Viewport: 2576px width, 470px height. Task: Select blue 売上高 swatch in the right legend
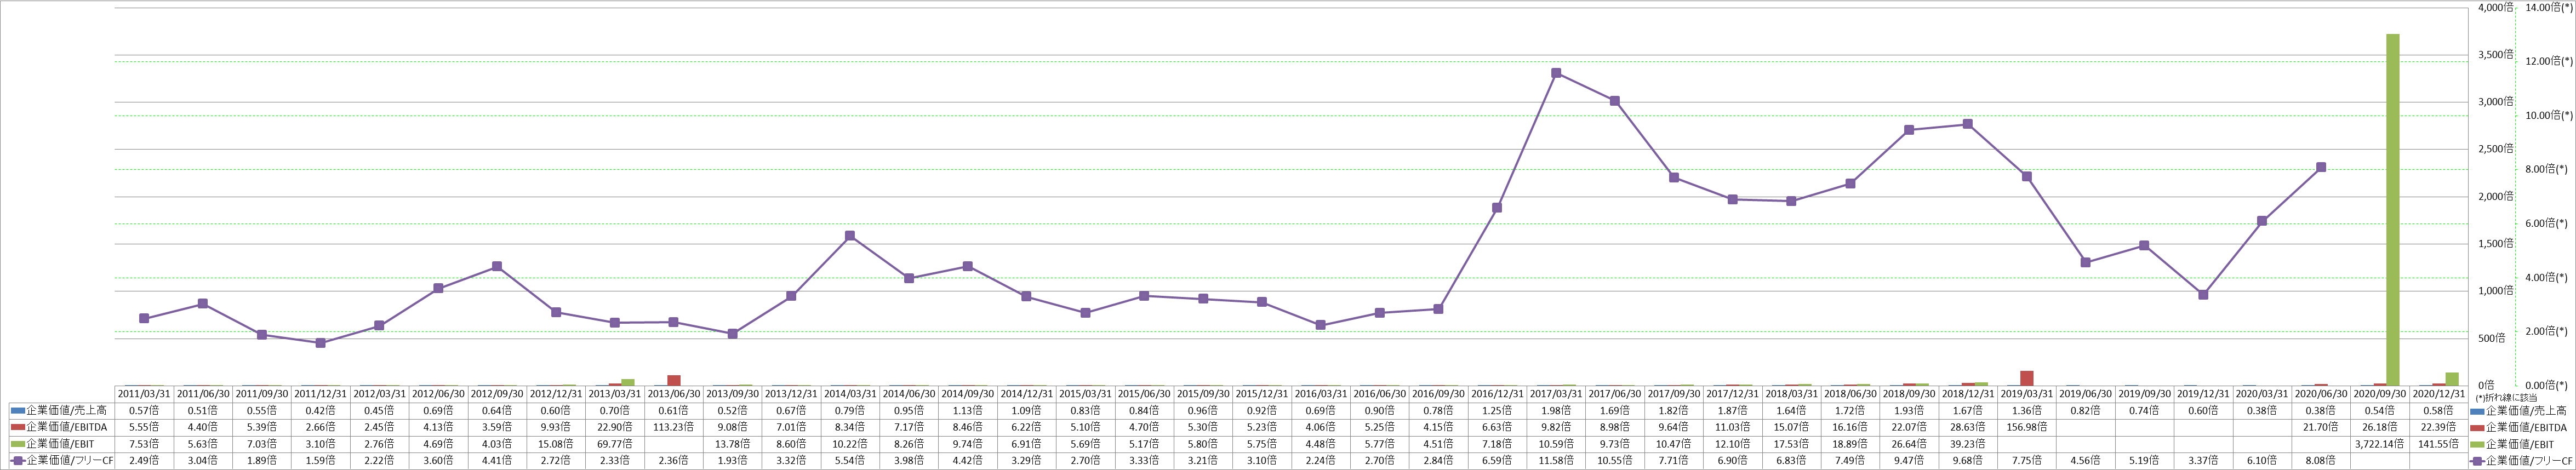pos(2477,411)
